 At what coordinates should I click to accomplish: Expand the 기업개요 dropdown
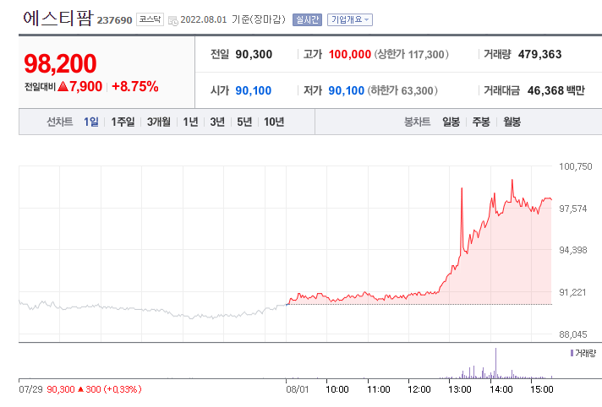[x=349, y=19]
